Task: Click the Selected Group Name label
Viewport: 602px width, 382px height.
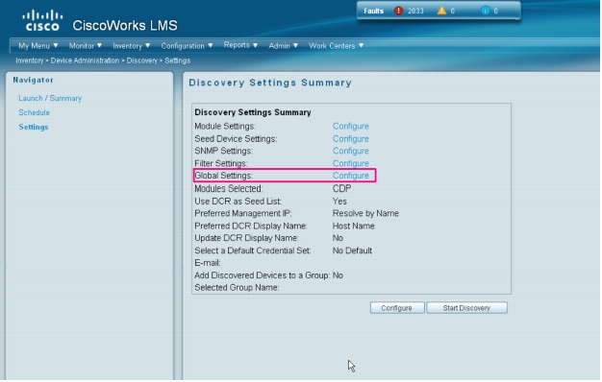Action: click(237, 287)
